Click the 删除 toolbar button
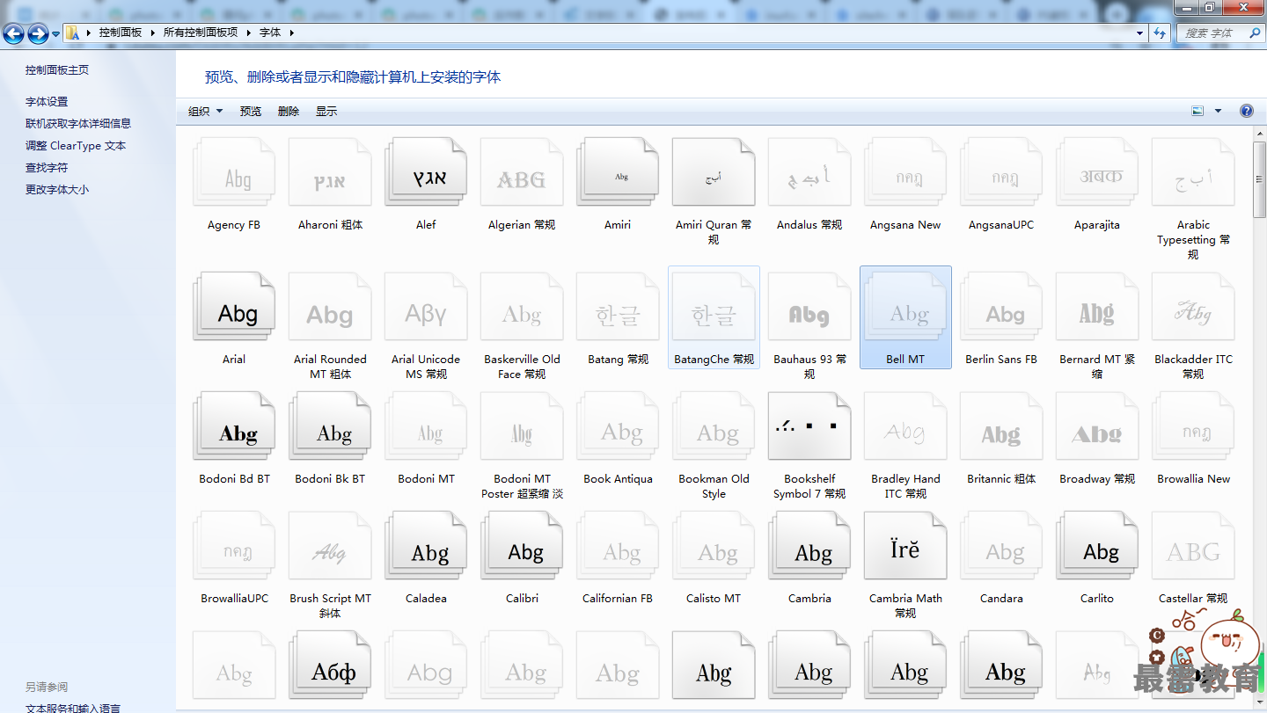The height and width of the screenshot is (713, 1267). click(289, 111)
